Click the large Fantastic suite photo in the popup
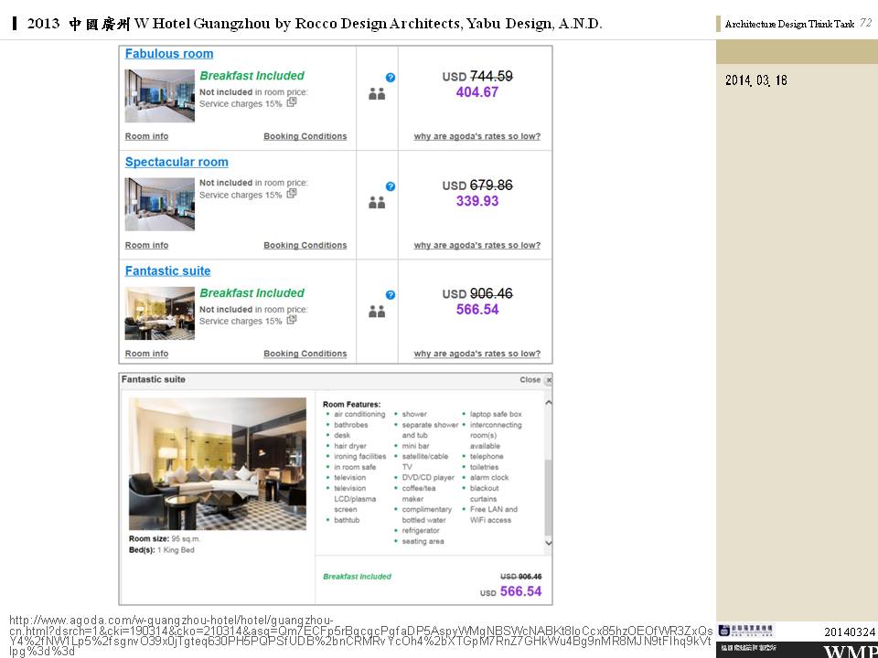The height and width of the screenshot is (658, 878). (218, 463)
